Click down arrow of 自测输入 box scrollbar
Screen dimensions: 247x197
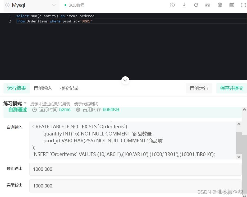coord(239,157)
